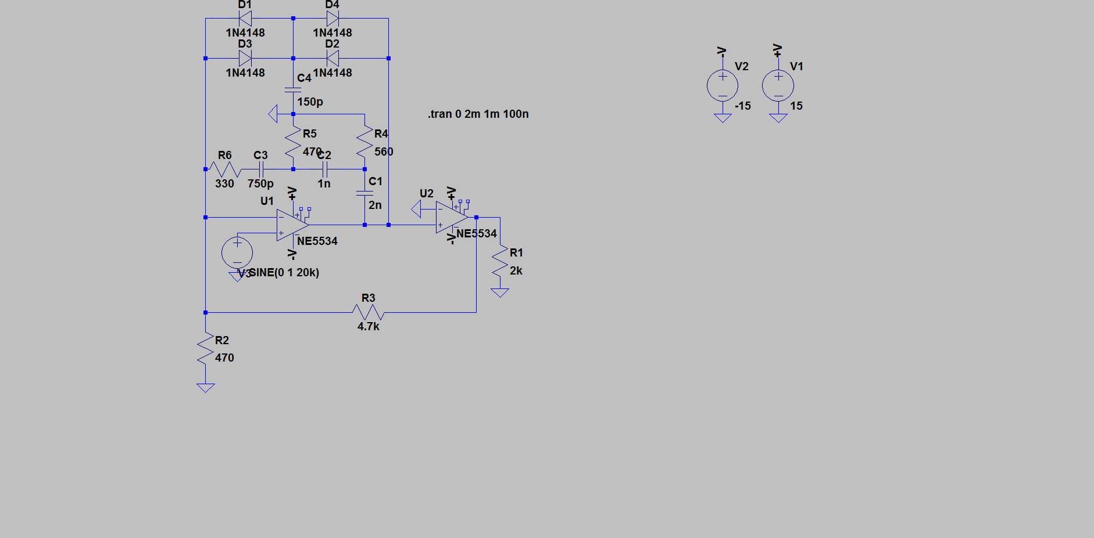The height and width of the screenshot is (538, 1094).
Task: Click the V2 voltage source symbol
Action: click(723, 86)
